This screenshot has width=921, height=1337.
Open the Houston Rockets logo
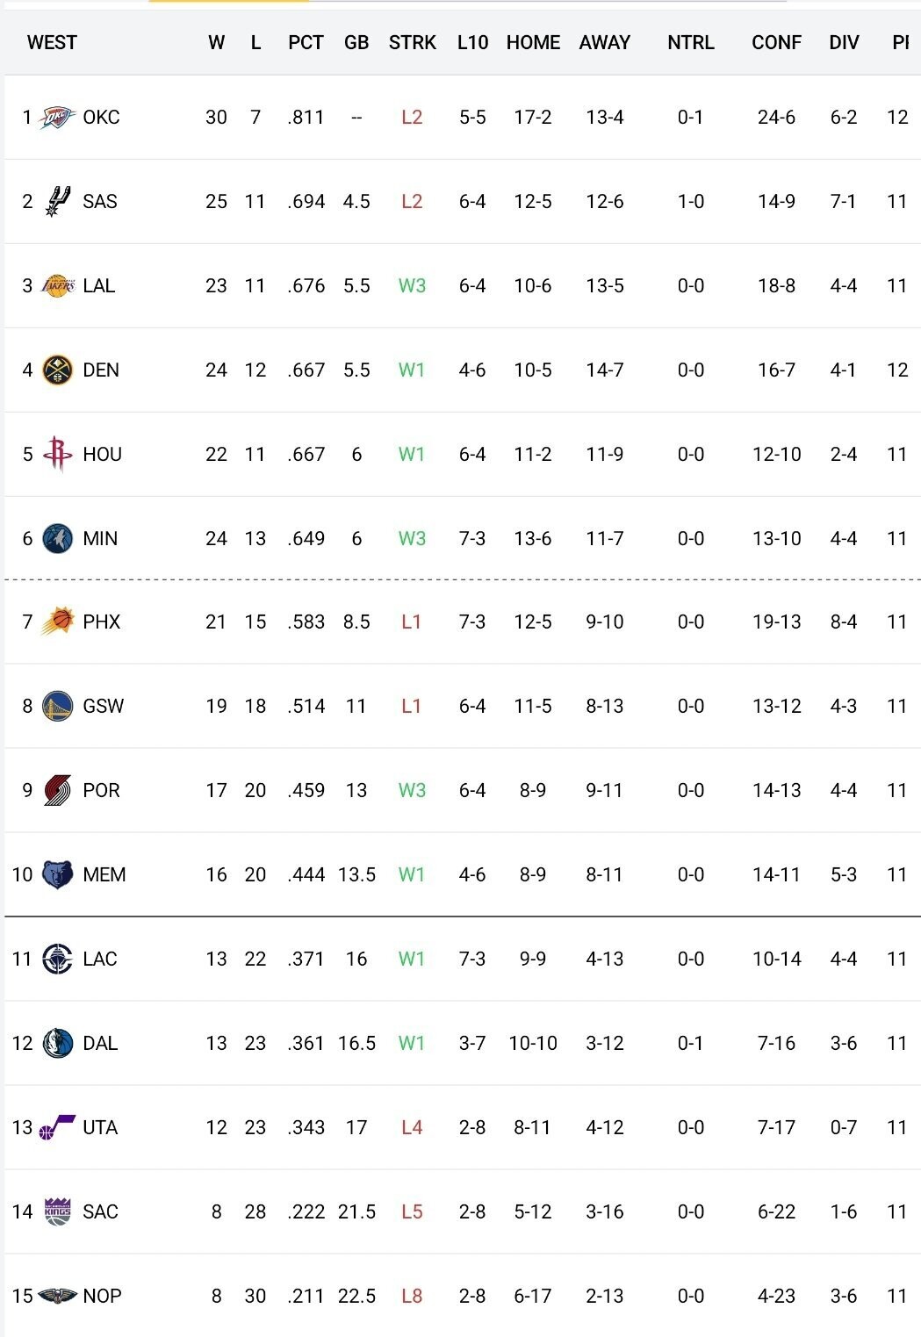click(x=57, y=454)
